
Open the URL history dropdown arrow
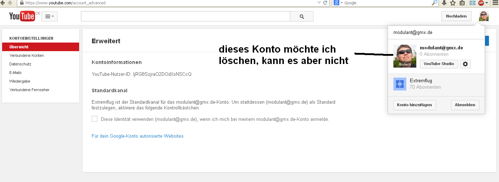pos(319,3)
